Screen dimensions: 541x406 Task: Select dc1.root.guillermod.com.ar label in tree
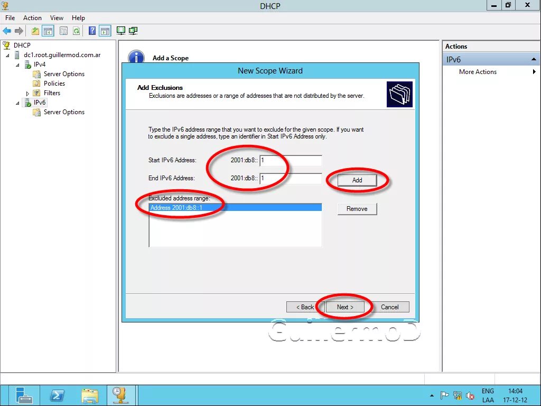[x=62, y=55]
